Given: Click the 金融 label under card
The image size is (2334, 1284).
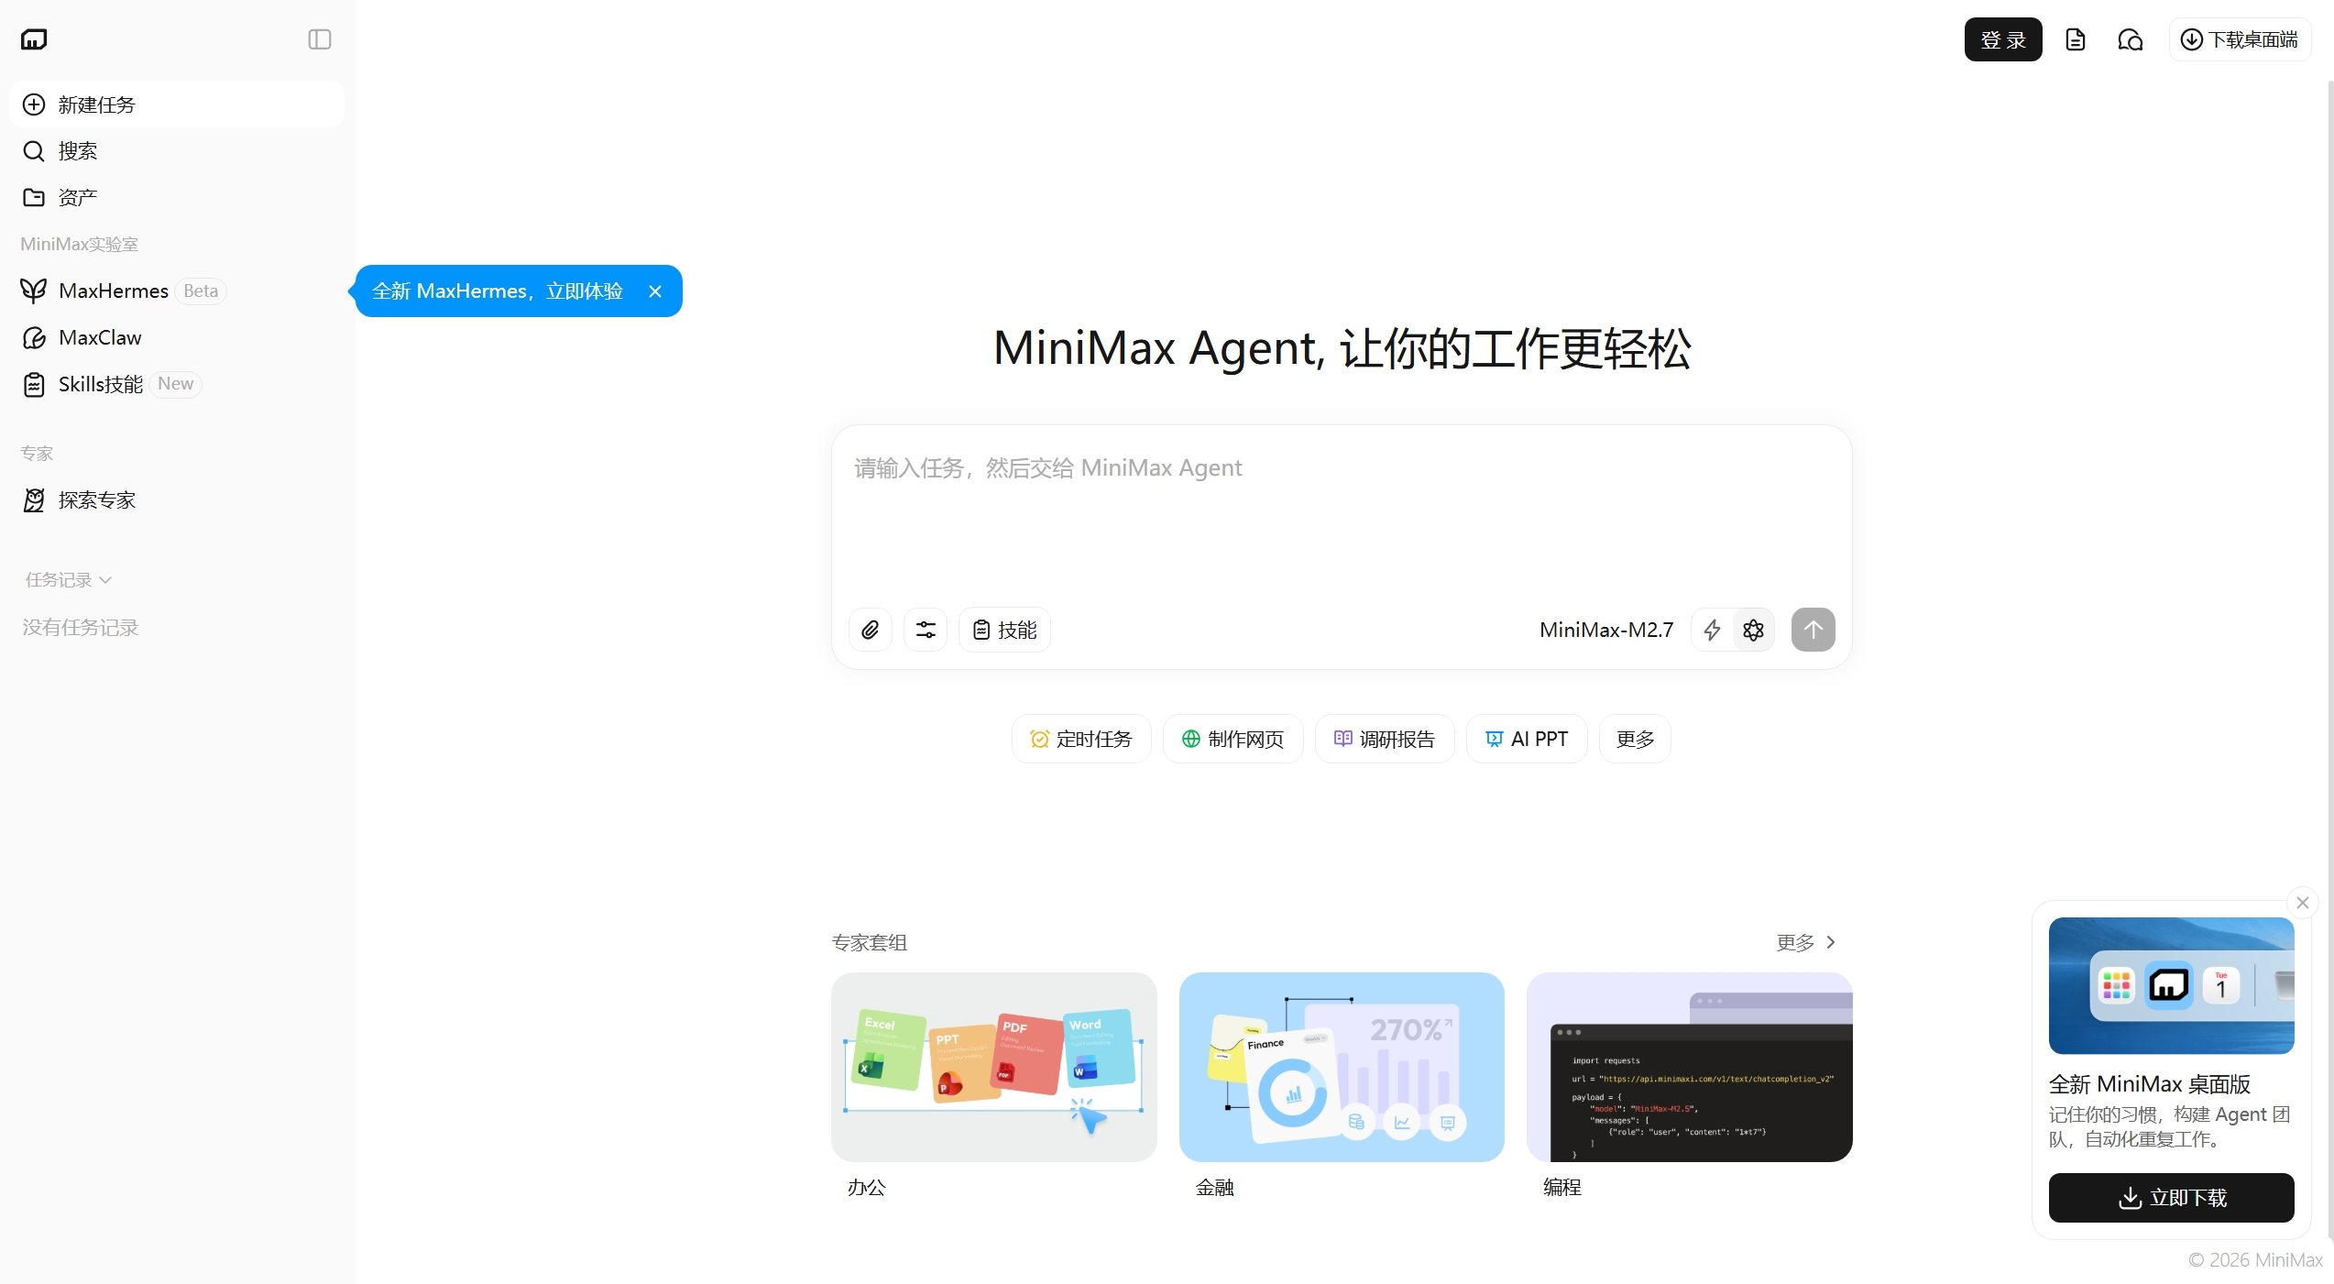Looking at the screenshot, I should (x=1215, y=1188).
